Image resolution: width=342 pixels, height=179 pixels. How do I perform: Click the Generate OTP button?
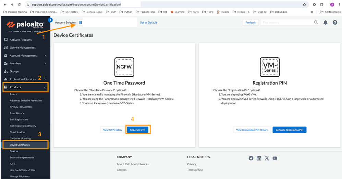pyautogui.click(x=138, y=130)
